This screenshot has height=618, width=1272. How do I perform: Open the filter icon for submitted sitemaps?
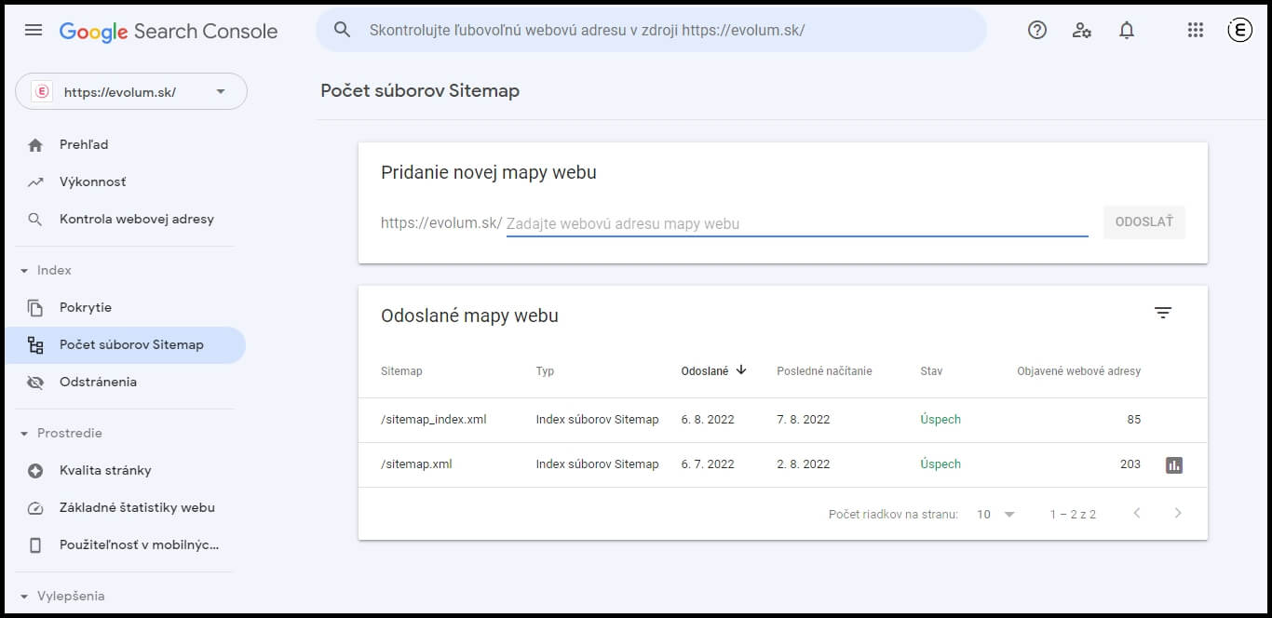tap(1163, 313)
